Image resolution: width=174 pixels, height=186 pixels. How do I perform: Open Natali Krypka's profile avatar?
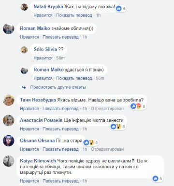click(24, 7)
